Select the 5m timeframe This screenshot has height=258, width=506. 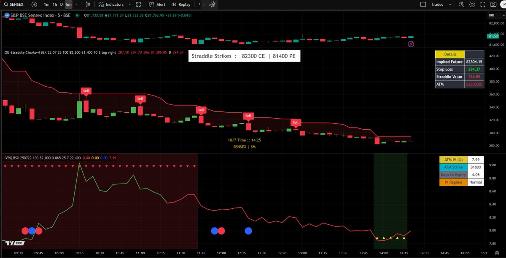(68, 4)
